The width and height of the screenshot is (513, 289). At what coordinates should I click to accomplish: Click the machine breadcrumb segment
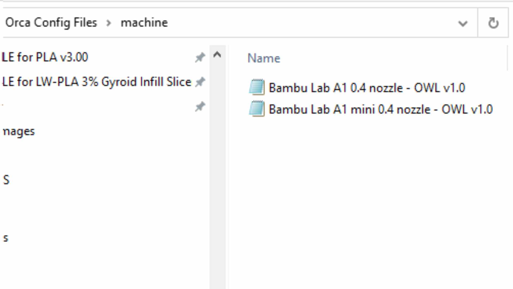pyautogui.click(x=144, y=22)
